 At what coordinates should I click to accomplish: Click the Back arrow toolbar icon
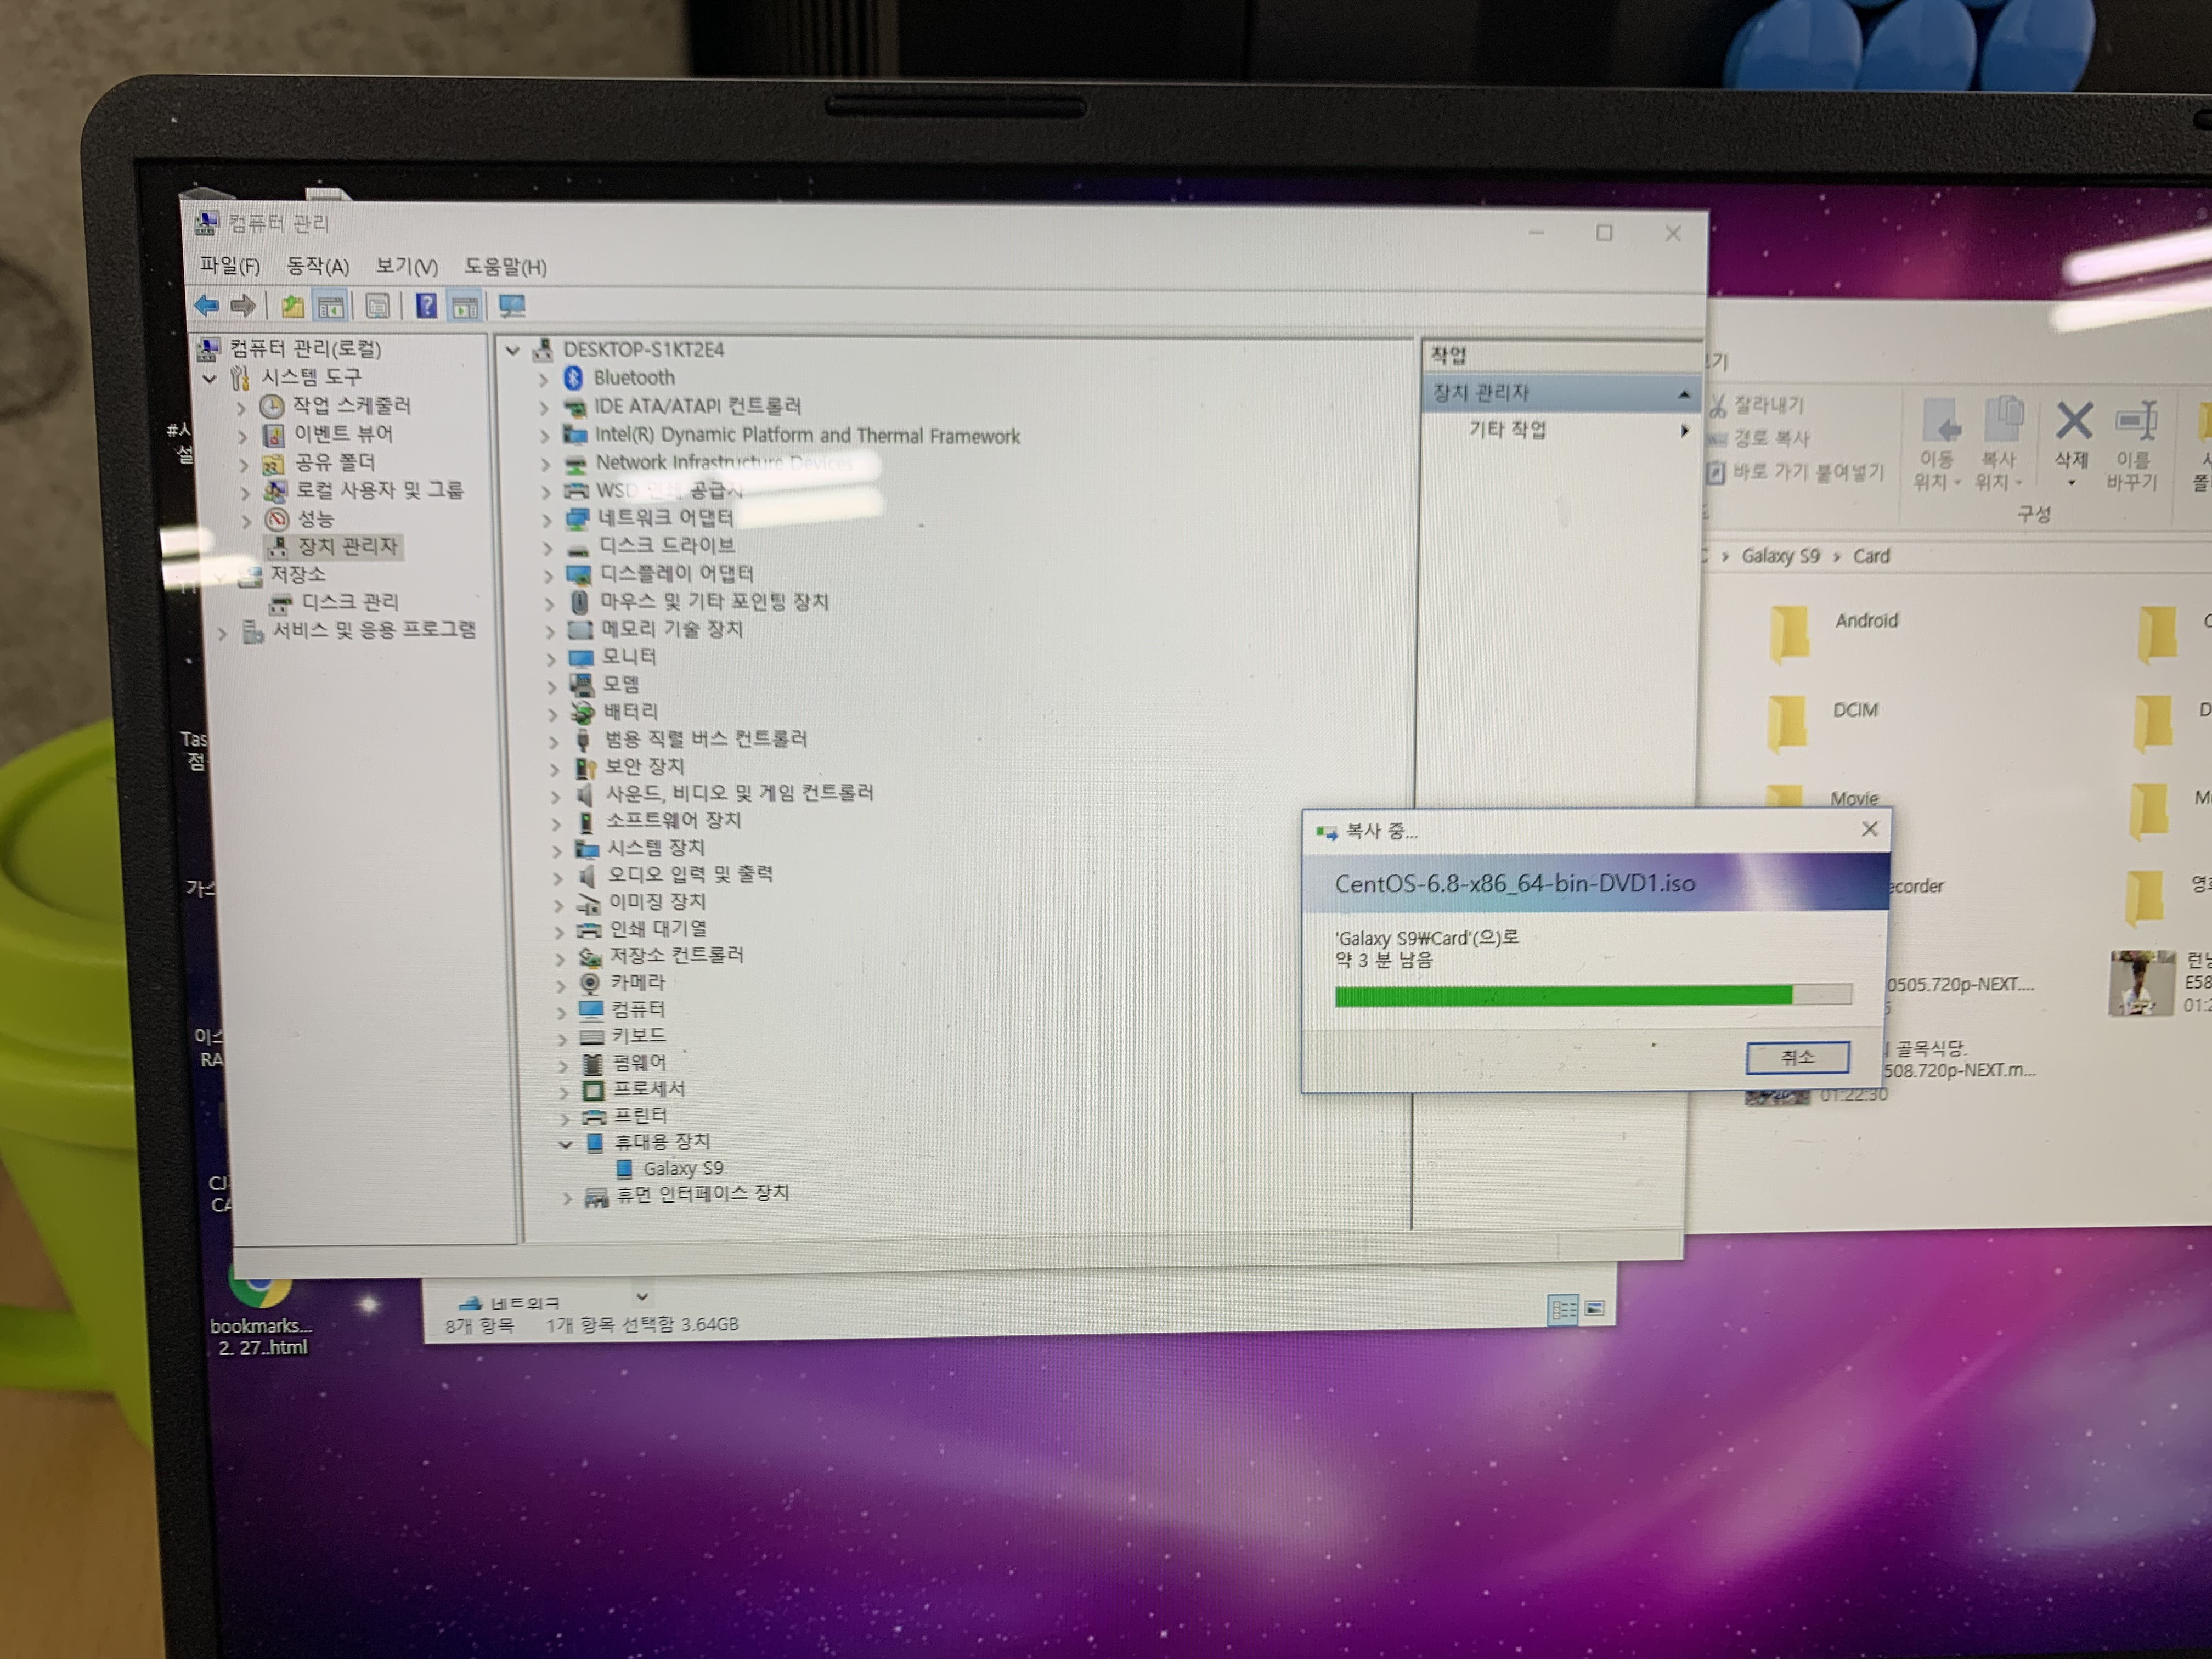[207, 305]
